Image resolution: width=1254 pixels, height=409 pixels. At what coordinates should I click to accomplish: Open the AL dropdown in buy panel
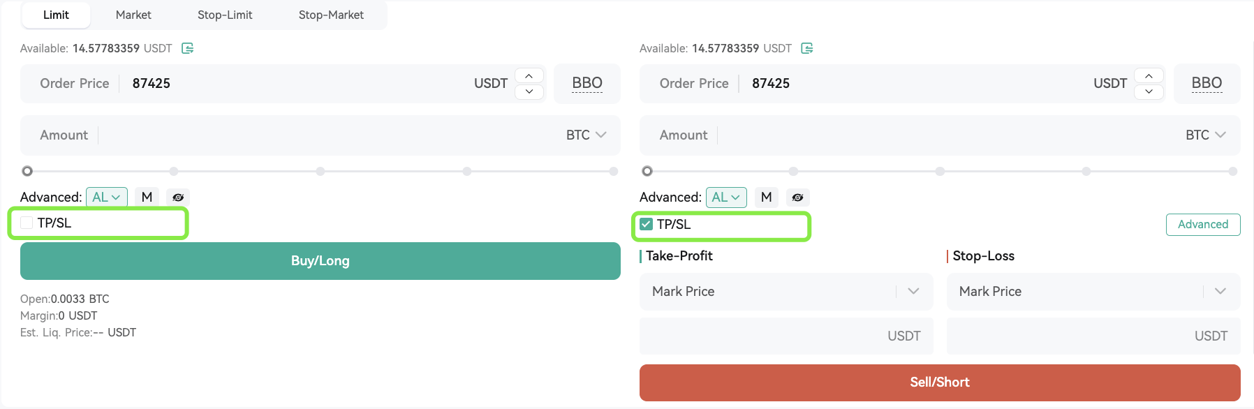(107, 198)
